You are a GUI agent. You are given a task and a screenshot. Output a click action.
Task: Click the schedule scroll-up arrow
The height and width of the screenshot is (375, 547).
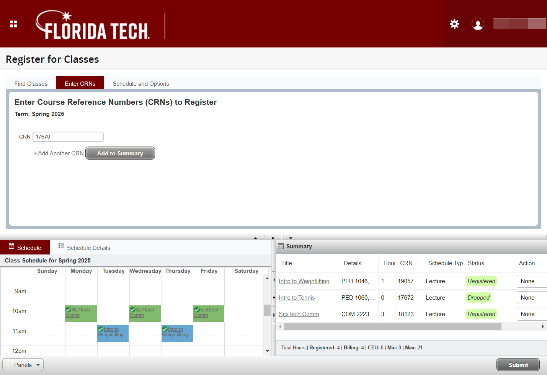coord(267,279)
